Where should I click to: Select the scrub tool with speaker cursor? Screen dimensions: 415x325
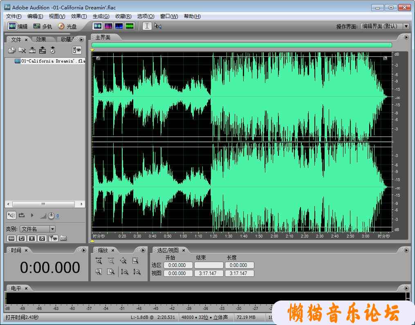click(158, 26)
